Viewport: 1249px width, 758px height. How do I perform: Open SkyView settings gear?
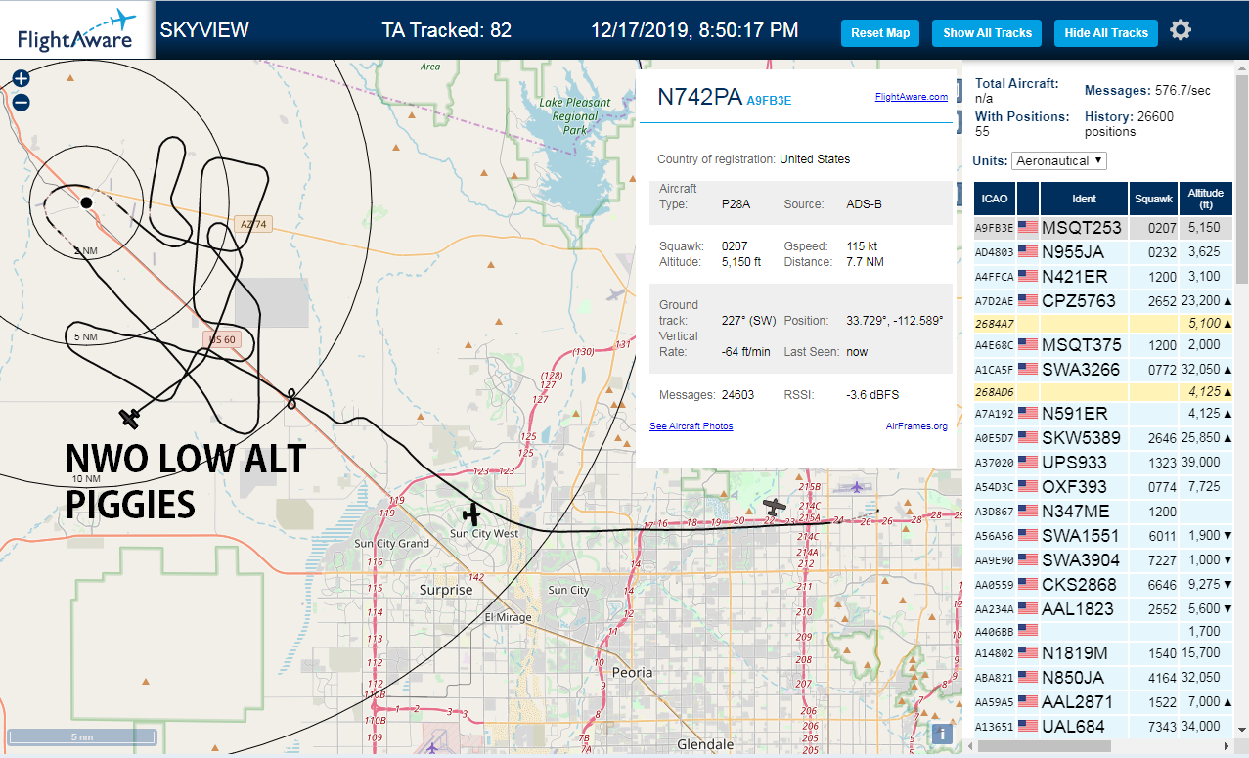point(1181,31)
